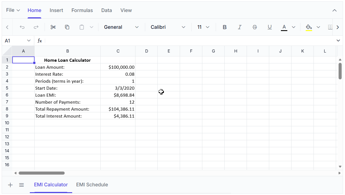Click the Undo icon

[22, 27]
